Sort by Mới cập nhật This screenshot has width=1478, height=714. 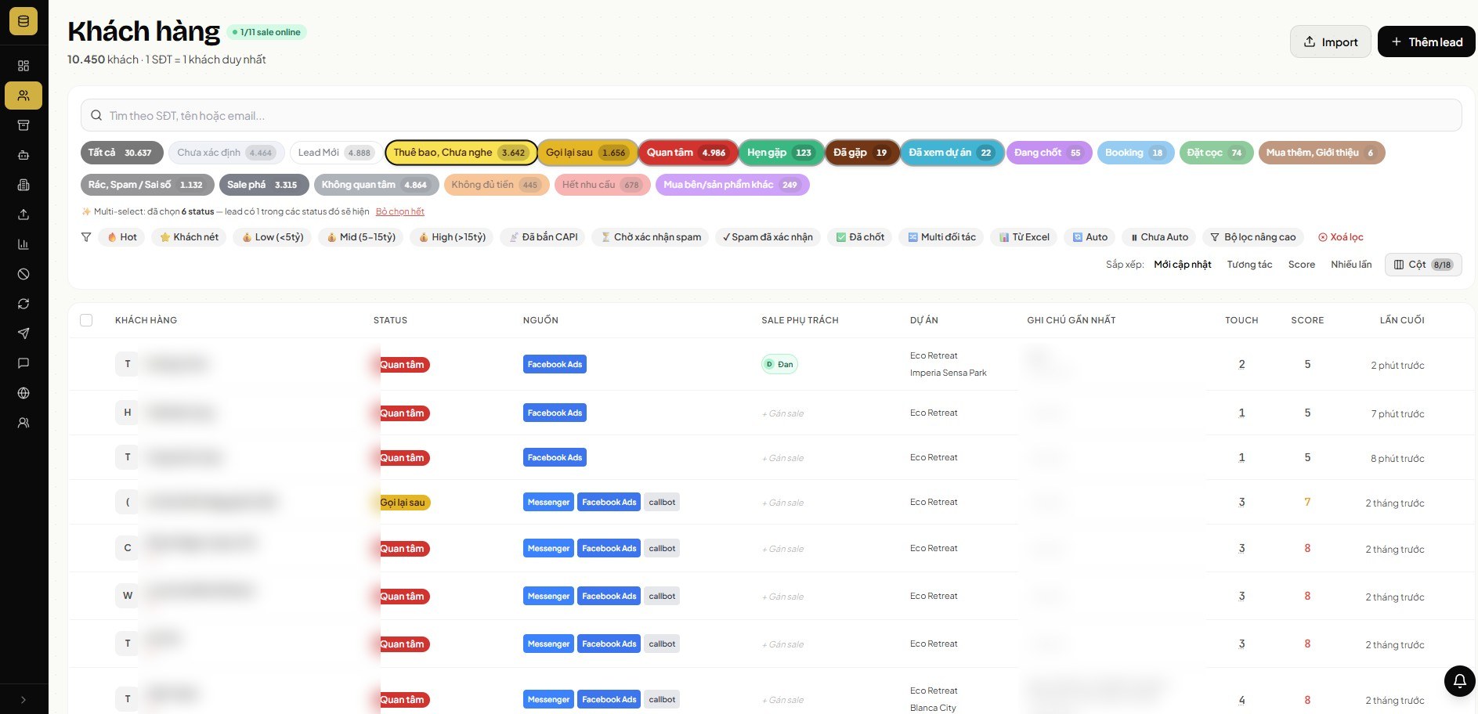click(1182, 265)
